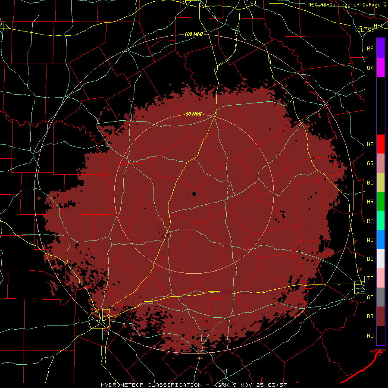Screen dimensions: 388x388
Task: Click the WS legend label
Action: (x=370, y=240)
